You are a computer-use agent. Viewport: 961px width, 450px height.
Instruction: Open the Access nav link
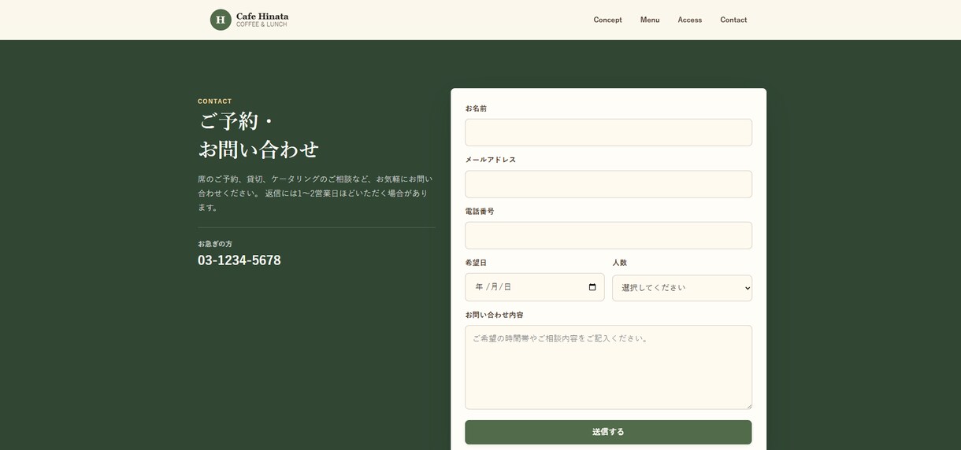(x=689, y=20)
